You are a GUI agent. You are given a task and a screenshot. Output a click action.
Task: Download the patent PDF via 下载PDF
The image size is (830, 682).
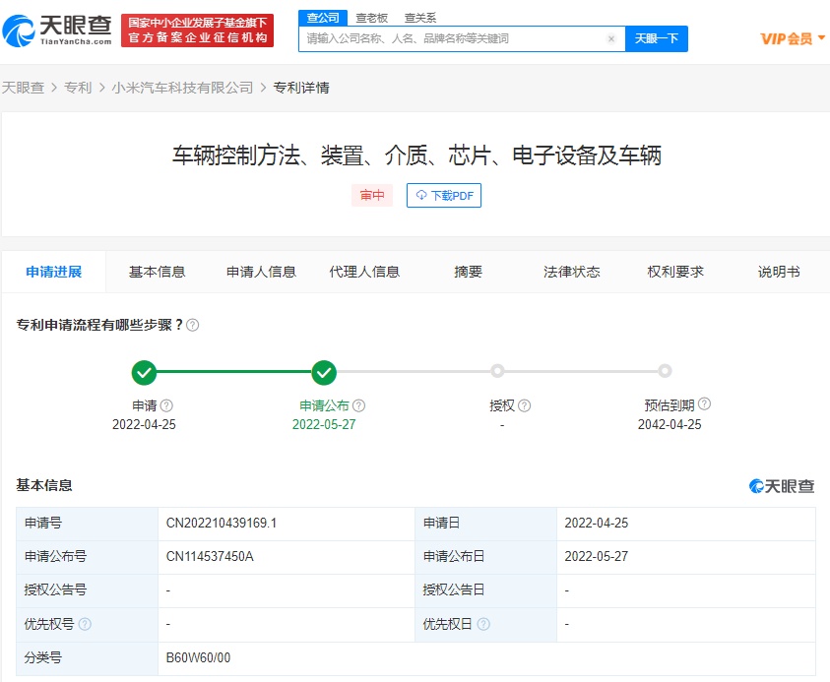tap(445, 196)
